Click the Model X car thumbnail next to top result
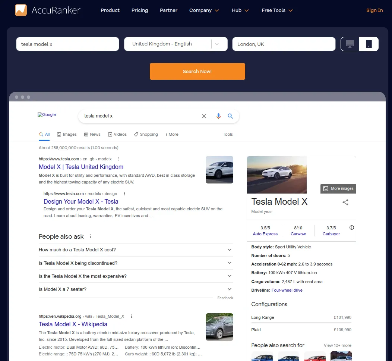 click(x=219, y=170)
